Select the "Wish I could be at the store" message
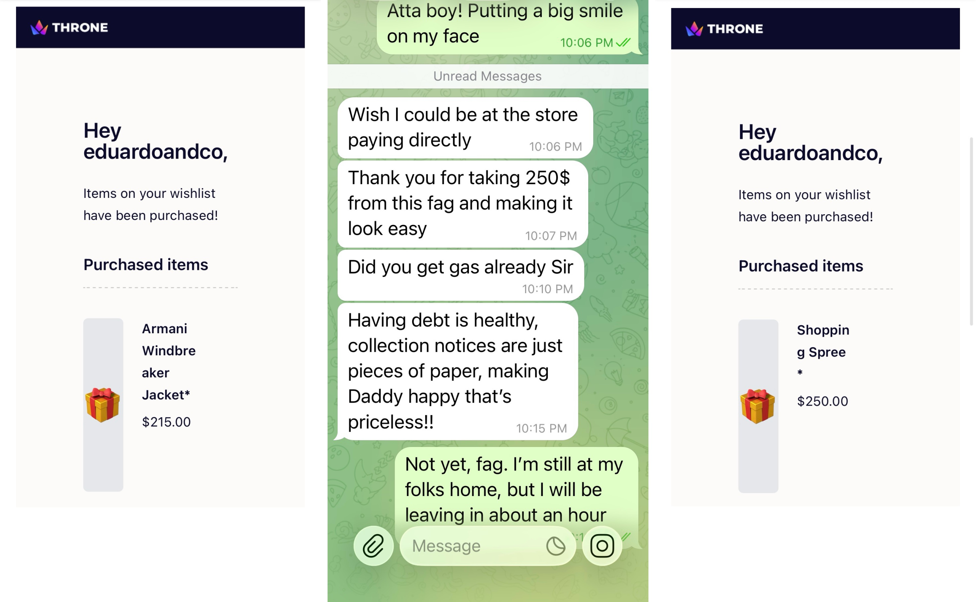Image resolution: width=976 pixels, height=602 pixels. (x=464, y=127)
